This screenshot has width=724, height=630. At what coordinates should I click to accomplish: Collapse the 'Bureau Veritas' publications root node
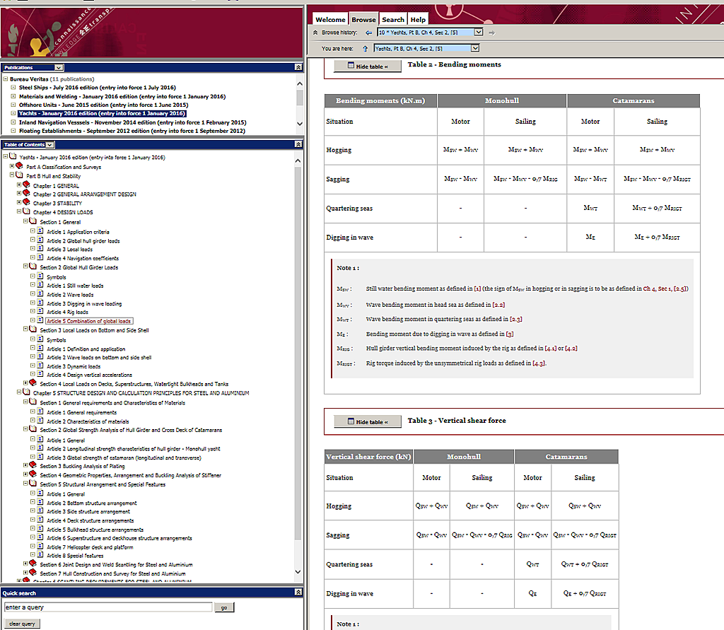tap(6, 79)
